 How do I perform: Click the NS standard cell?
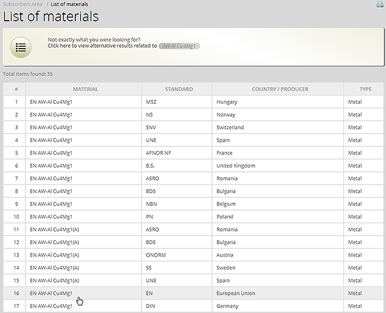point(177,115)
